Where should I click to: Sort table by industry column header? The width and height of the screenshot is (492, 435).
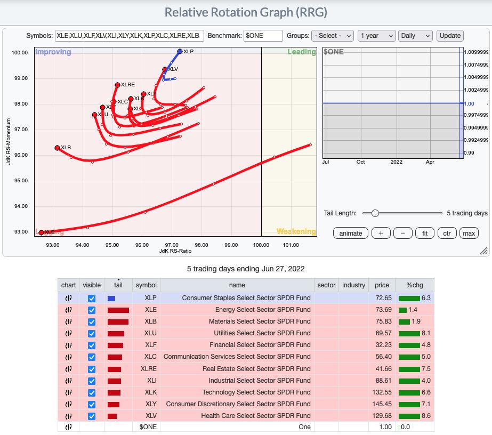353,285
